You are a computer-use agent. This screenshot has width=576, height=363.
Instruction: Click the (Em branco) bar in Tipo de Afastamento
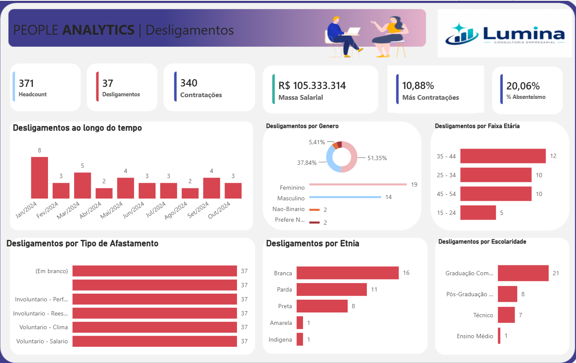point(155,271)
